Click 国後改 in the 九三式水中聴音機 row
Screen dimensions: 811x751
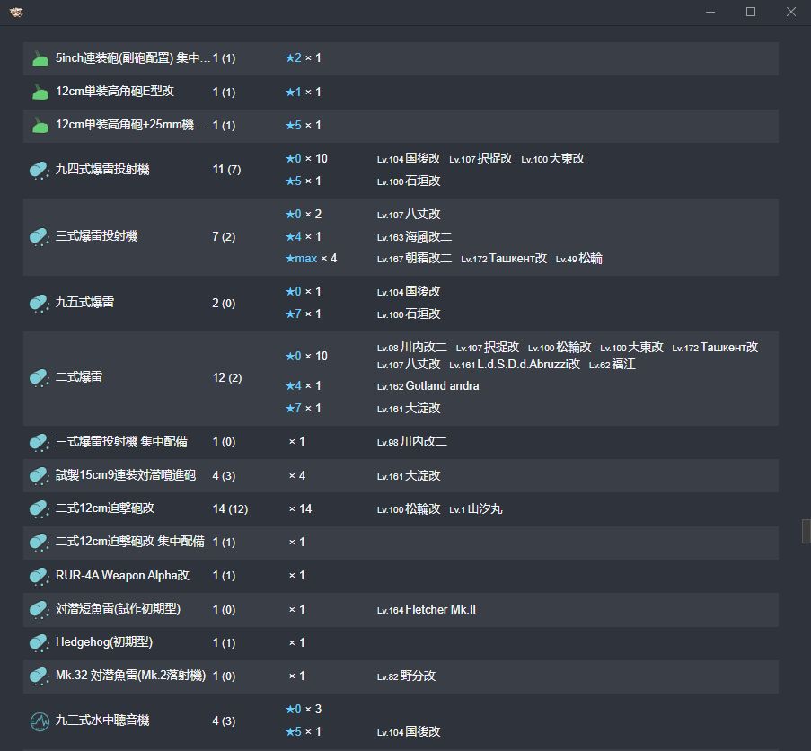pyautogui.click(x=409, y=732)
